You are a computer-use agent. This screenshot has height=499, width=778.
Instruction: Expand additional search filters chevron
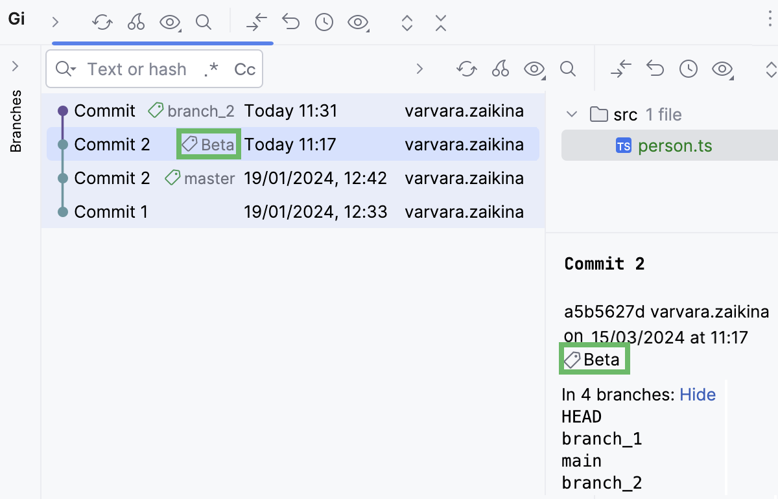(420, 69)
